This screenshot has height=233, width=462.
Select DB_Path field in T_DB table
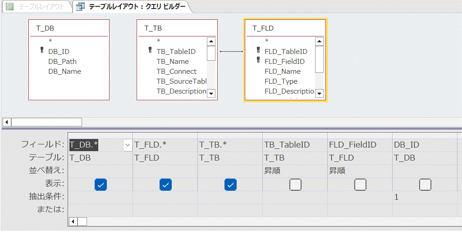pos(62,61)
